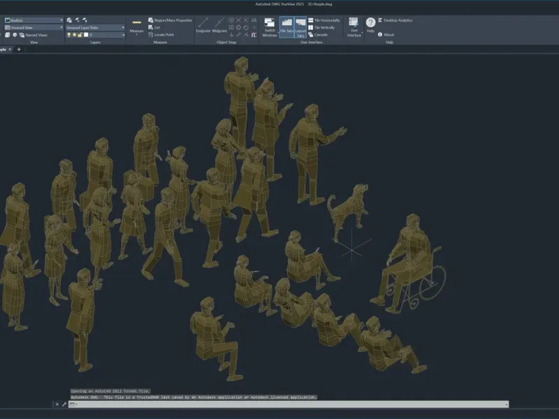The width and height of the screenshot is (559, 419).
Task: Toggle the layer lightbulb on/off icon
Action: pos(68,34)
